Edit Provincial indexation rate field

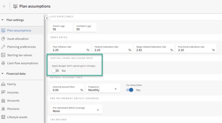tap(196, 48)
